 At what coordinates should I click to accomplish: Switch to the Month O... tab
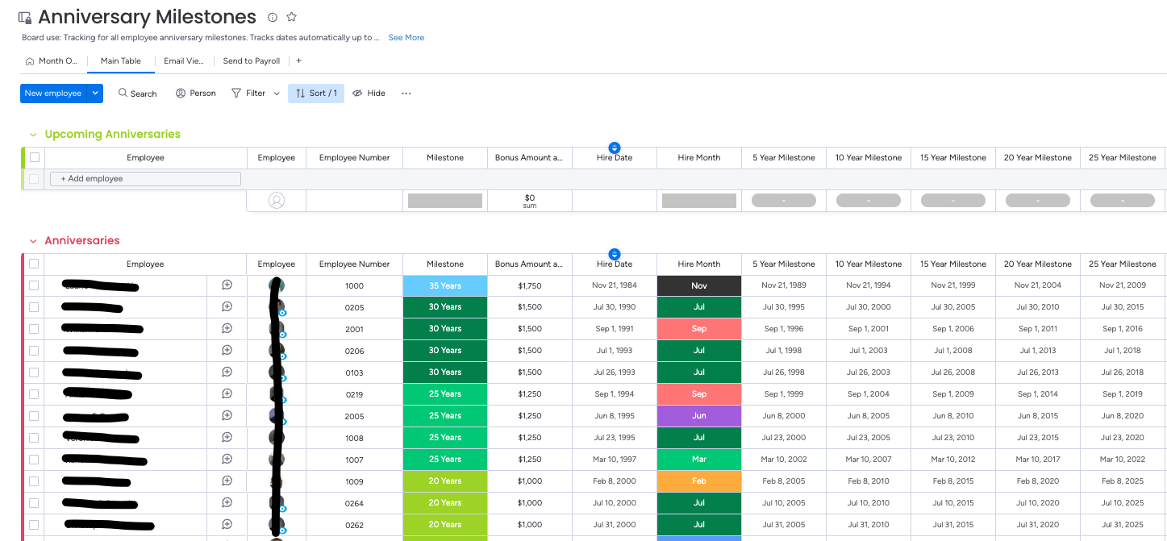coord(52,60)
